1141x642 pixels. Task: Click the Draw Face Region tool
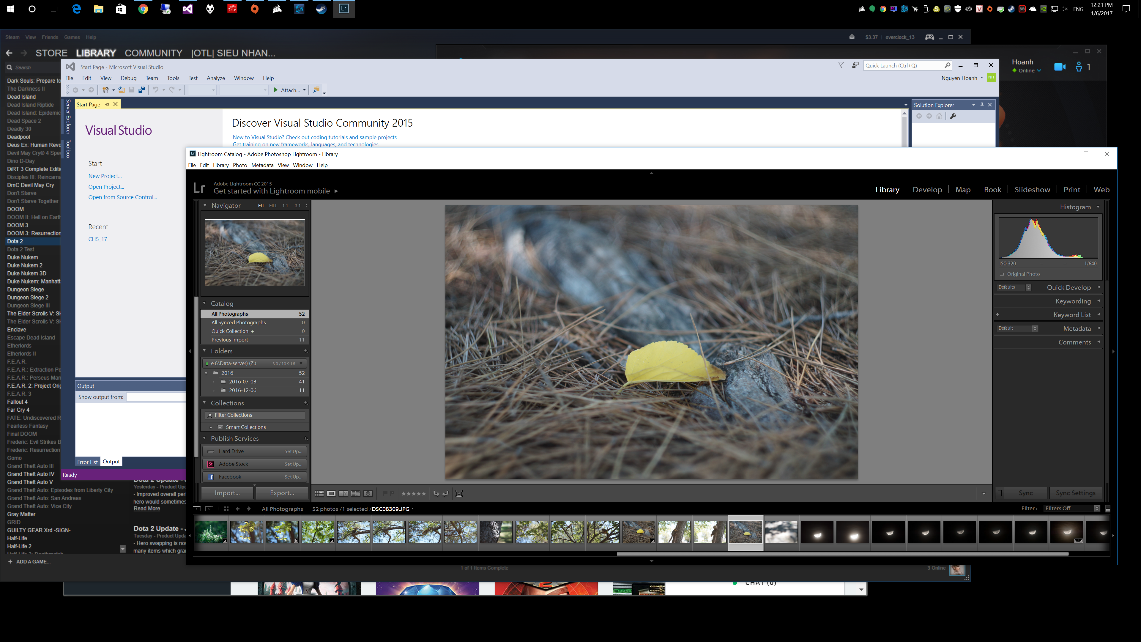459,494
